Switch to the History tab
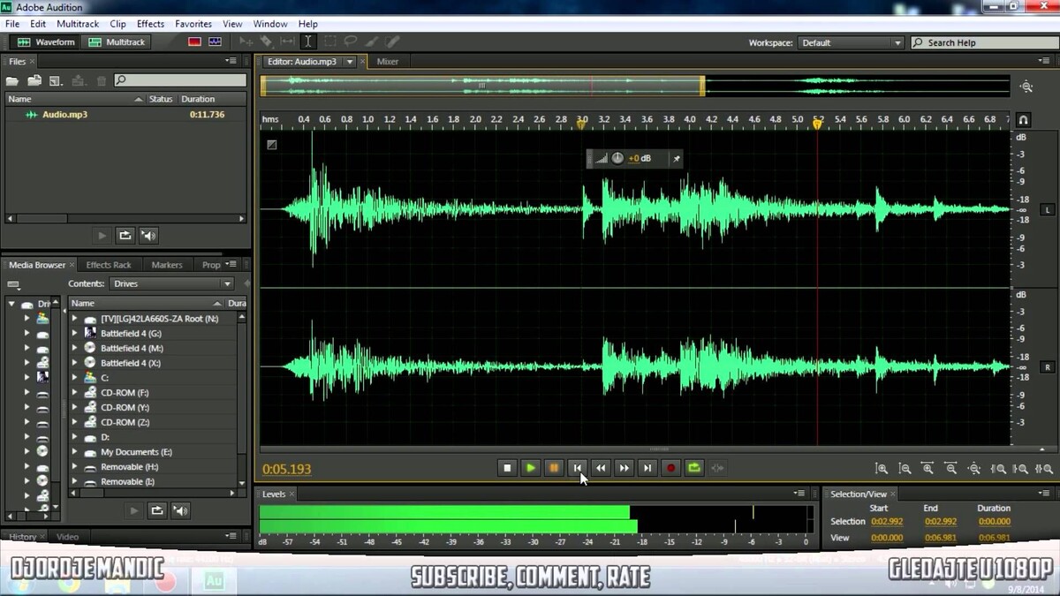 (x=23, y=537)
